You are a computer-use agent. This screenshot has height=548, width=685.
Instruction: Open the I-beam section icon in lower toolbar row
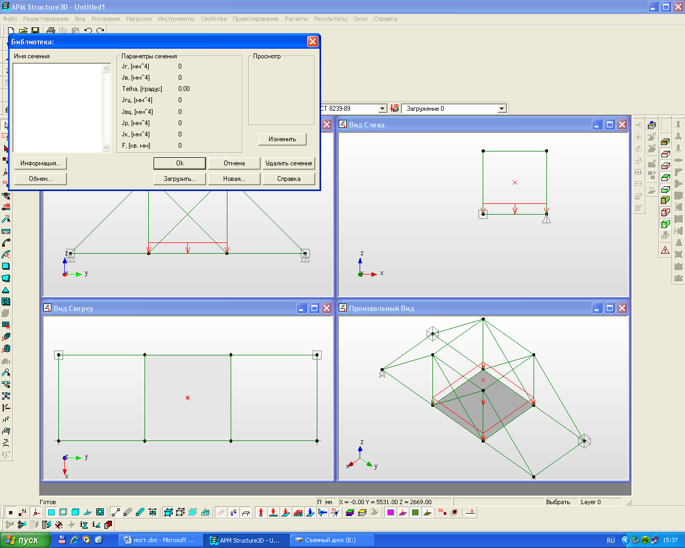pyautogui.click(x=83, y=525)
